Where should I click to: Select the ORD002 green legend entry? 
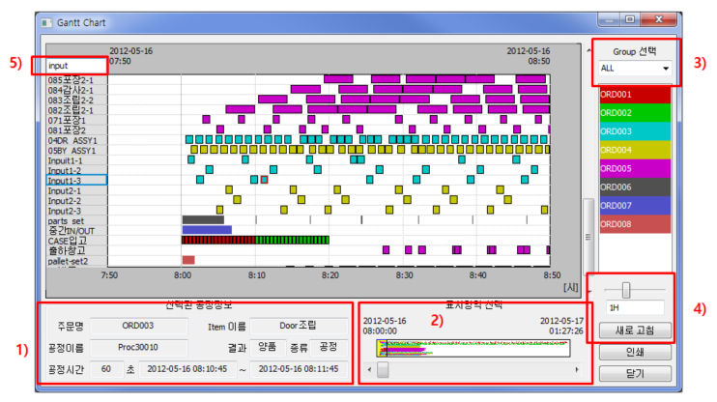[634, 114]
